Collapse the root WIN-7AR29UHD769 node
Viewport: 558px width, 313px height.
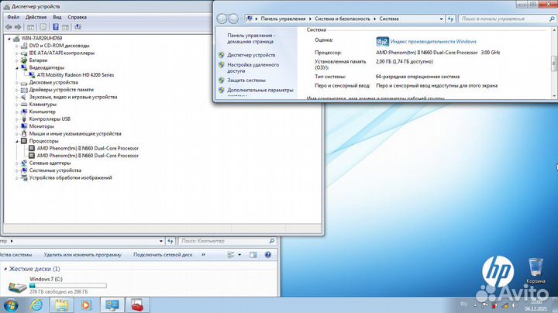9,39
